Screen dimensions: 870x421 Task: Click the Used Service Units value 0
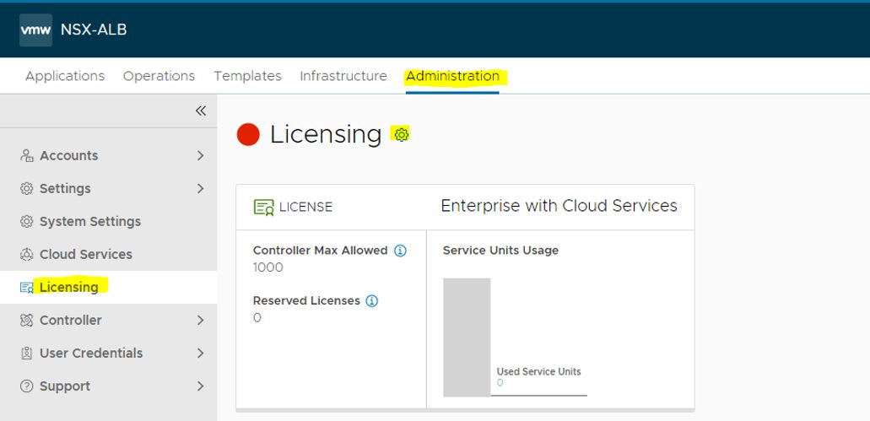[x=500, y=383]
